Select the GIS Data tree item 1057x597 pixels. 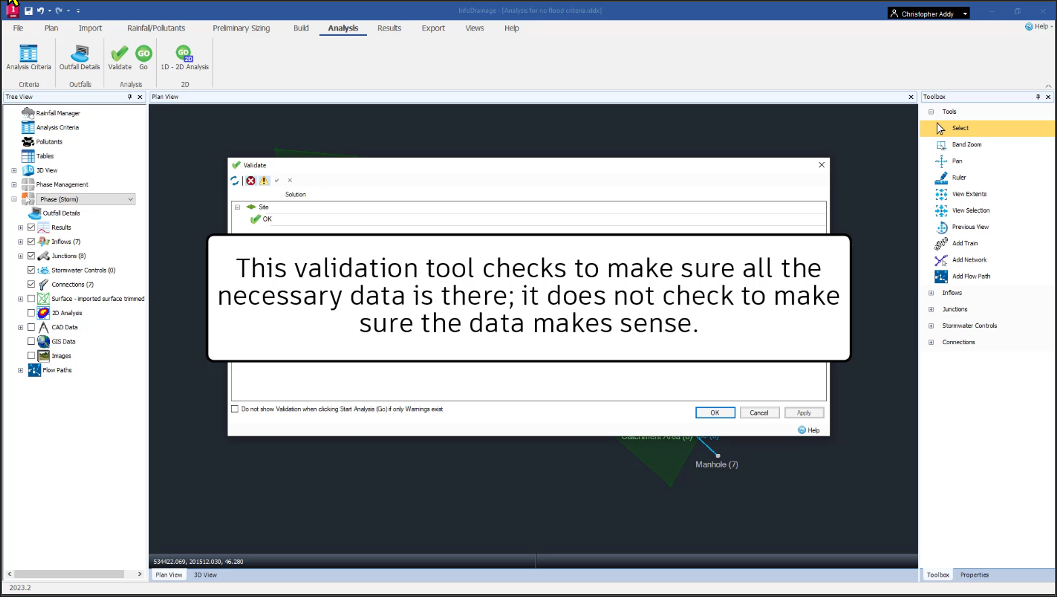(x=64, y=342)
